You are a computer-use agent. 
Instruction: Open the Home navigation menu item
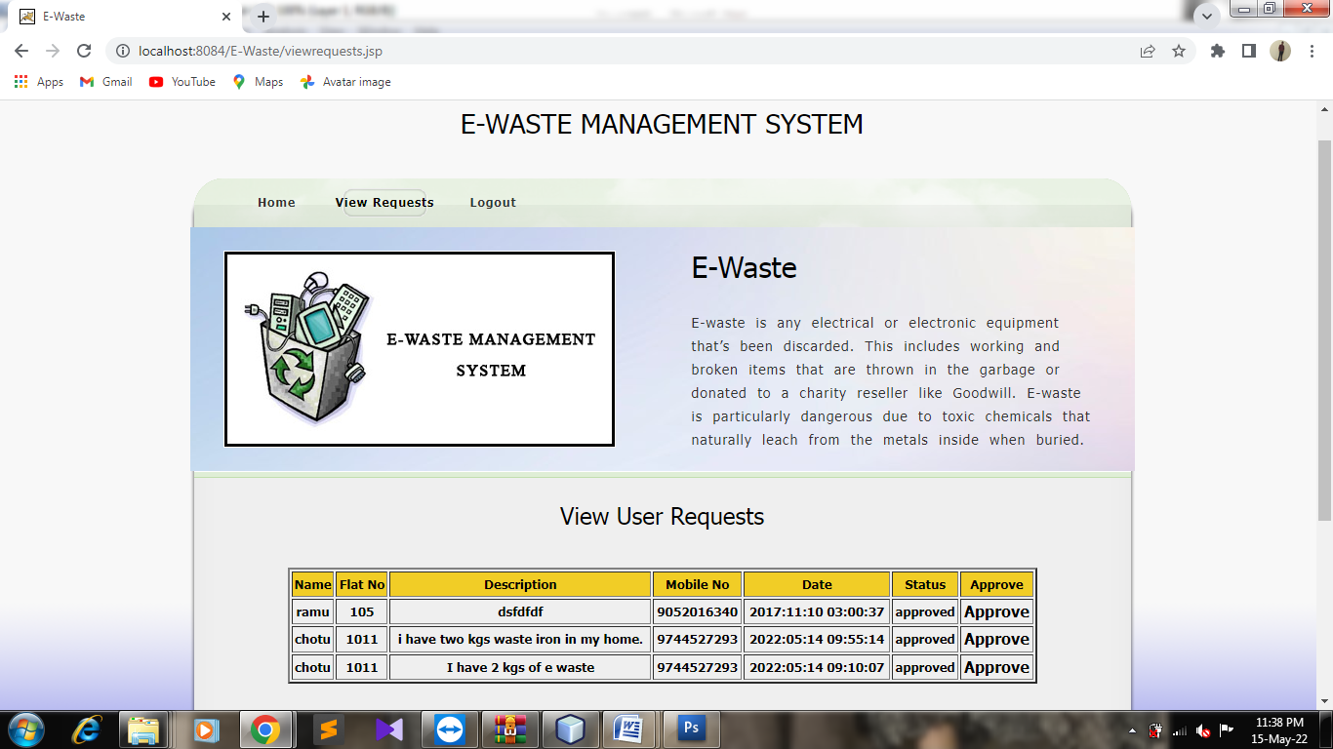[276, 203]
